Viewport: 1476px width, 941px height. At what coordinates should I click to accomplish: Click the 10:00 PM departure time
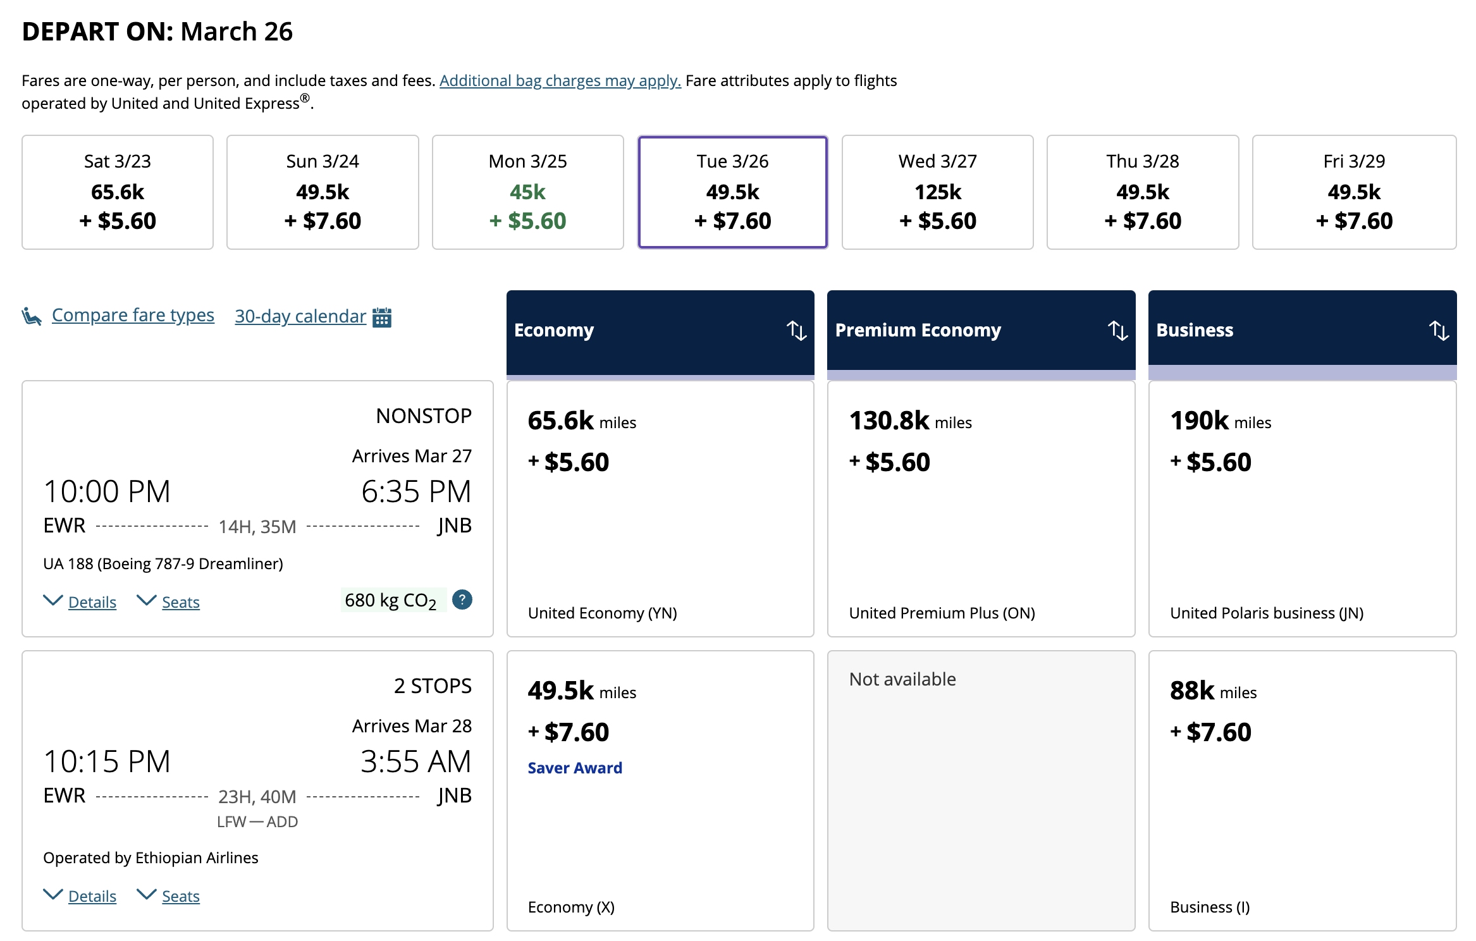[107, 491]
